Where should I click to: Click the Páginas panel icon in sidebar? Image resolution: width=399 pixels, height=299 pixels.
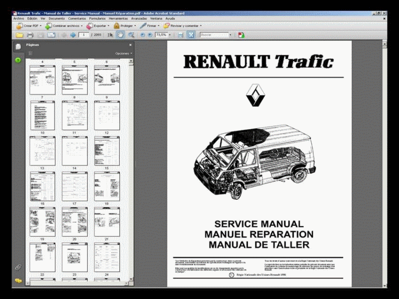(18, 46)
